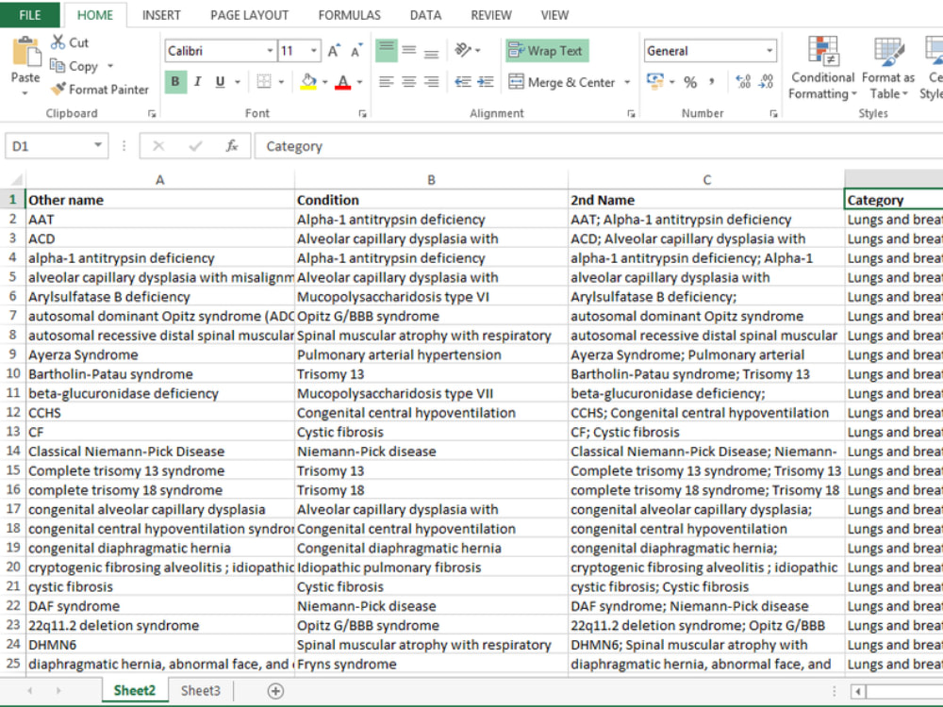
Task: Toggle Bold formatting
Action: click(175, 82)
